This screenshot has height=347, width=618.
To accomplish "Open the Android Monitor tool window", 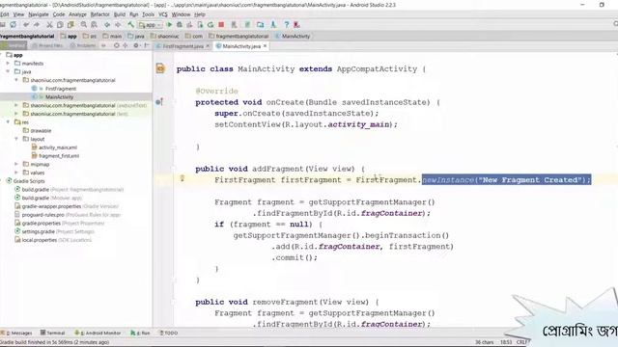I will click(x=98, y=333).
